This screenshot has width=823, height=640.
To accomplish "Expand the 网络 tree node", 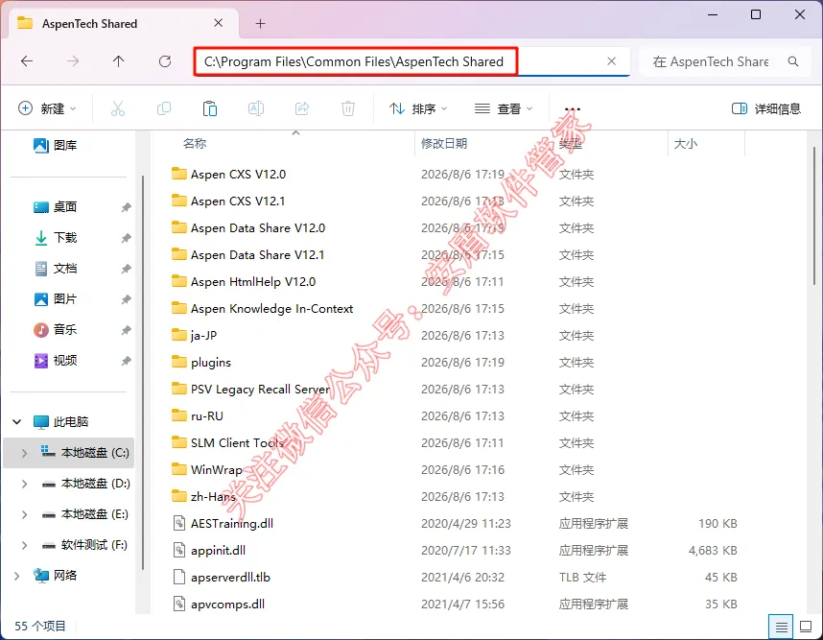I will pos(17,576).
